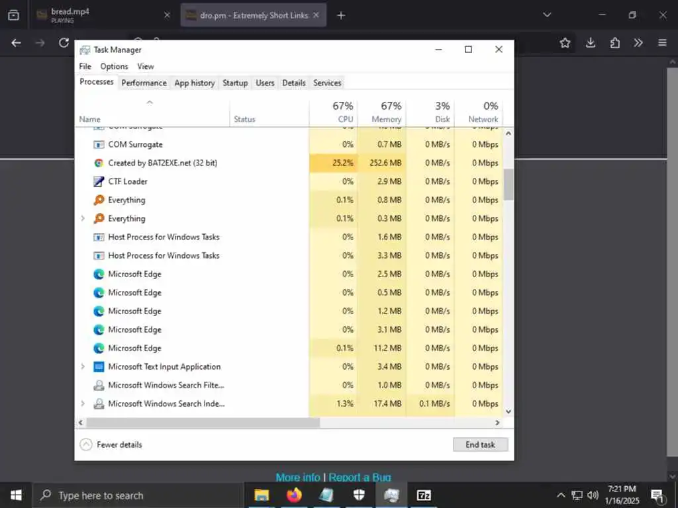The width and height of the screenshot is (678, 508).
Task: Click the BAT2EXE process Chrome-style icon
Action: tap(99, 163)
